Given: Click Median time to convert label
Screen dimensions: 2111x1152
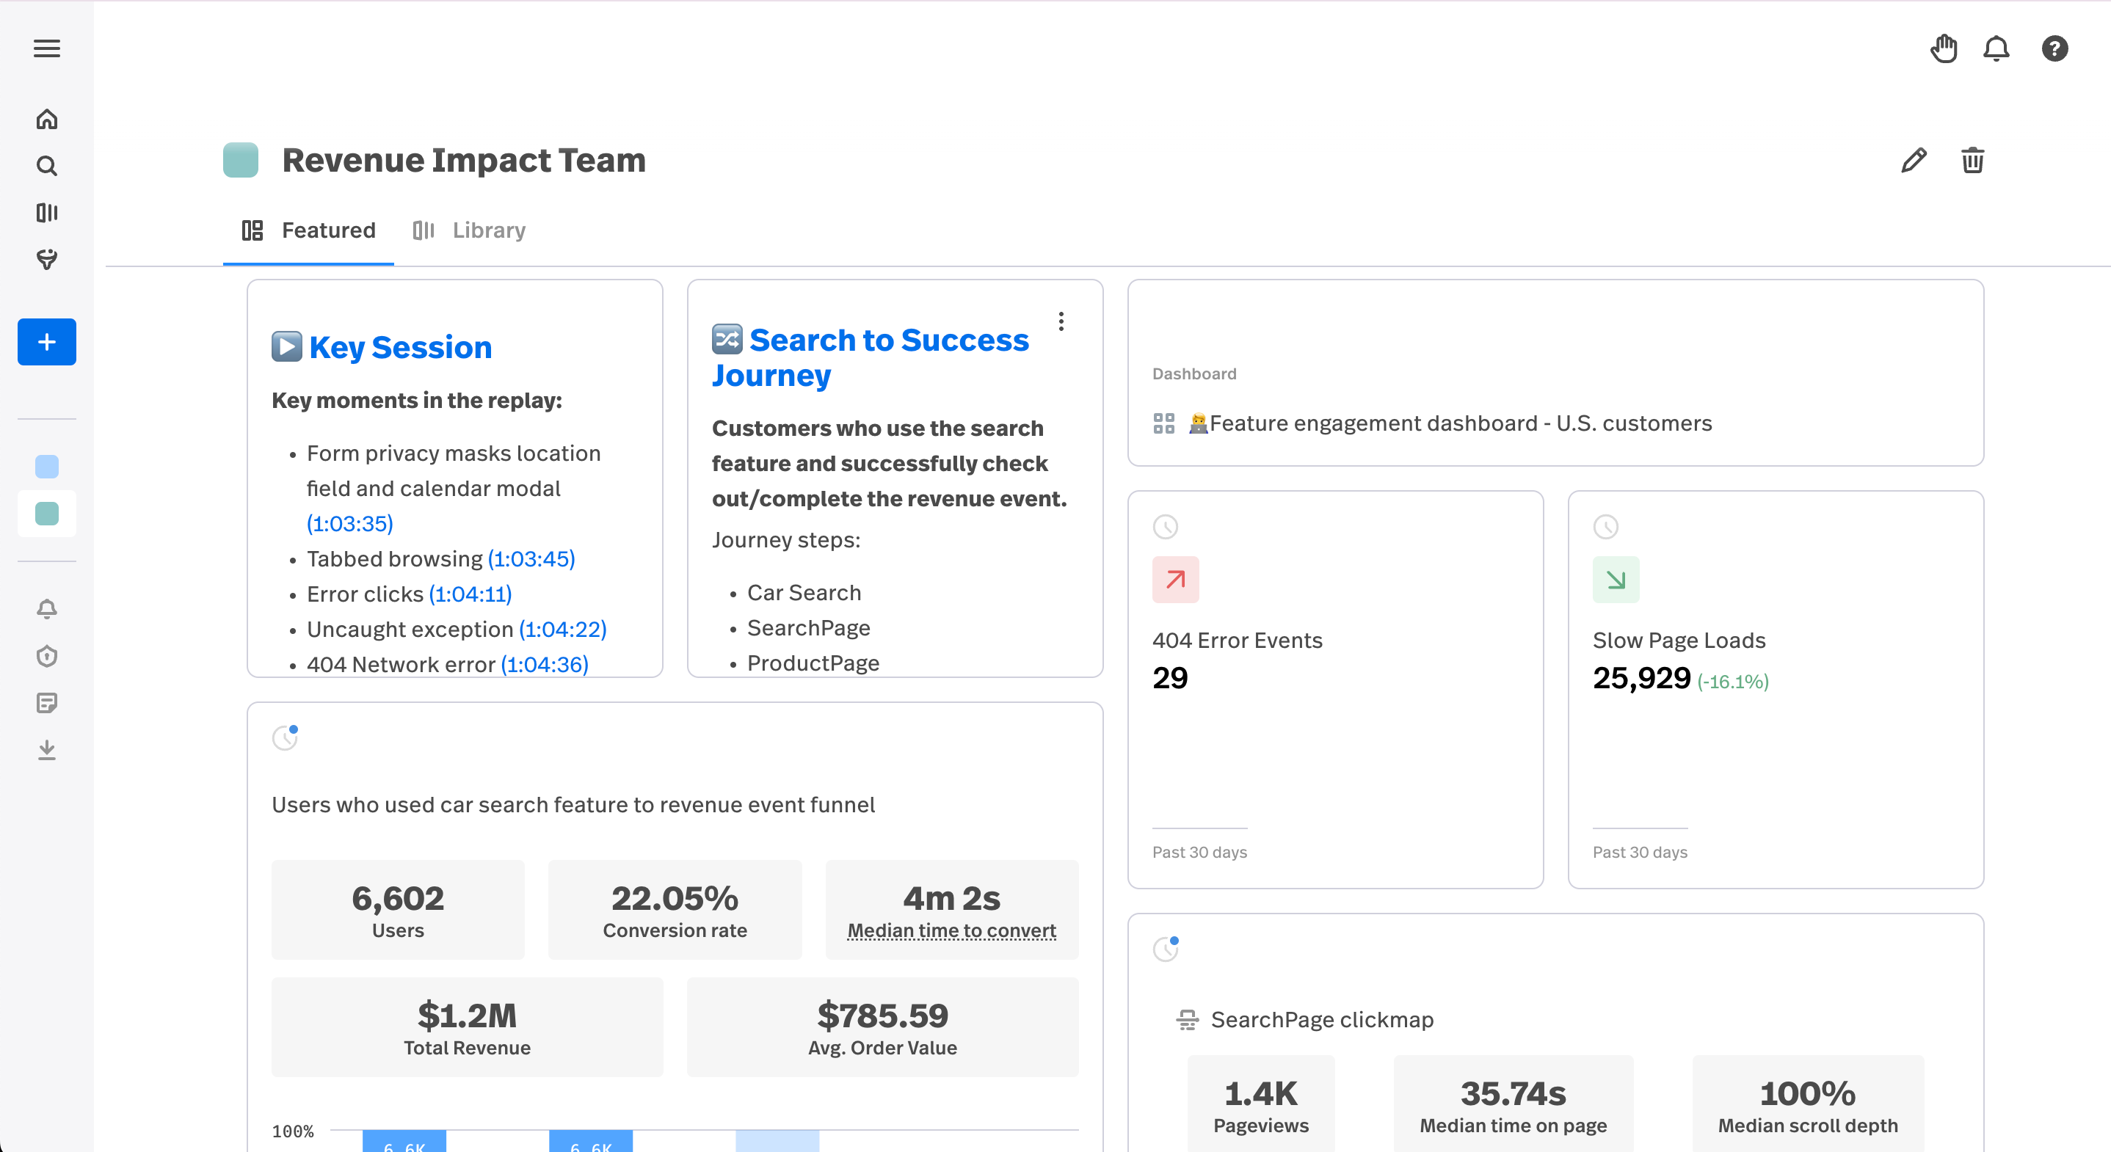Looking at the screenshot, I should pos(951,931).
